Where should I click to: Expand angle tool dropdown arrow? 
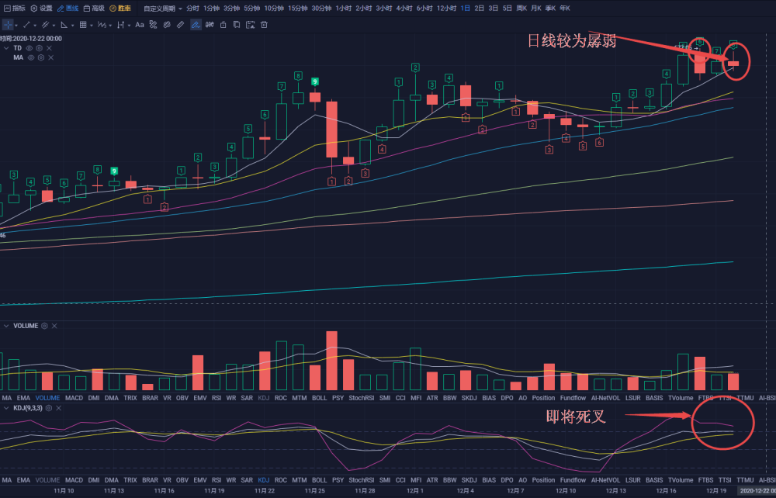(73, 26)
